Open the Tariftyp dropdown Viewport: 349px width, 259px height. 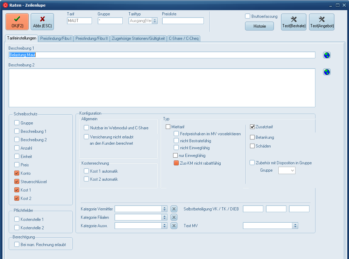tap(155, 21)
